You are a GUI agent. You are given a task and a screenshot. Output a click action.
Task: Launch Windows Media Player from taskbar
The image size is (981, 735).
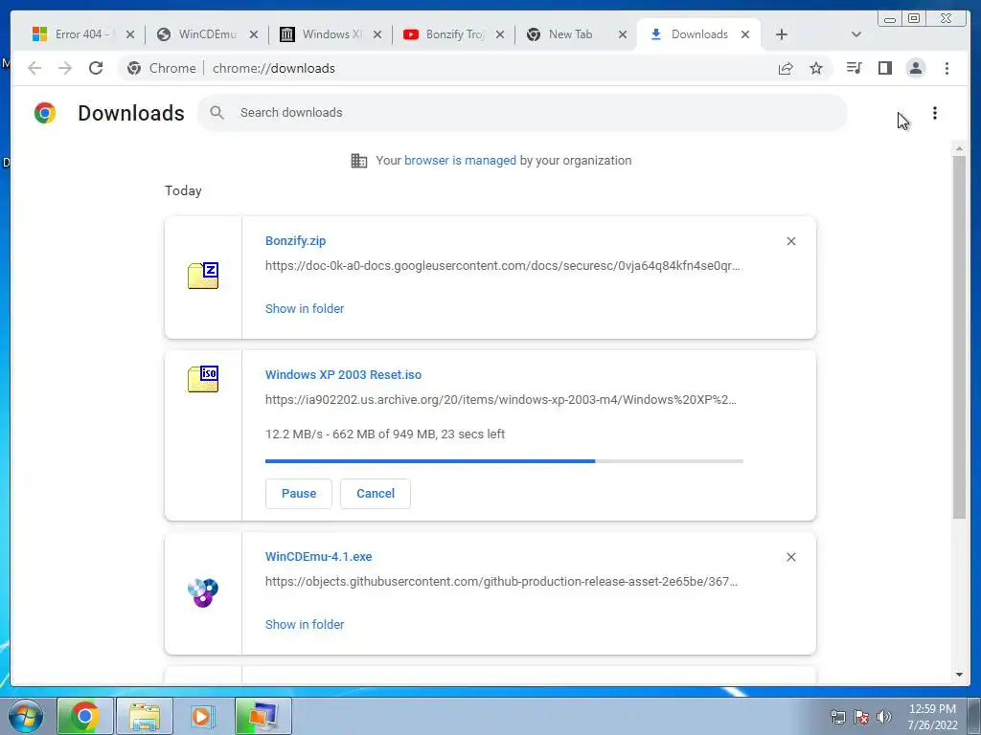[203, 716]
